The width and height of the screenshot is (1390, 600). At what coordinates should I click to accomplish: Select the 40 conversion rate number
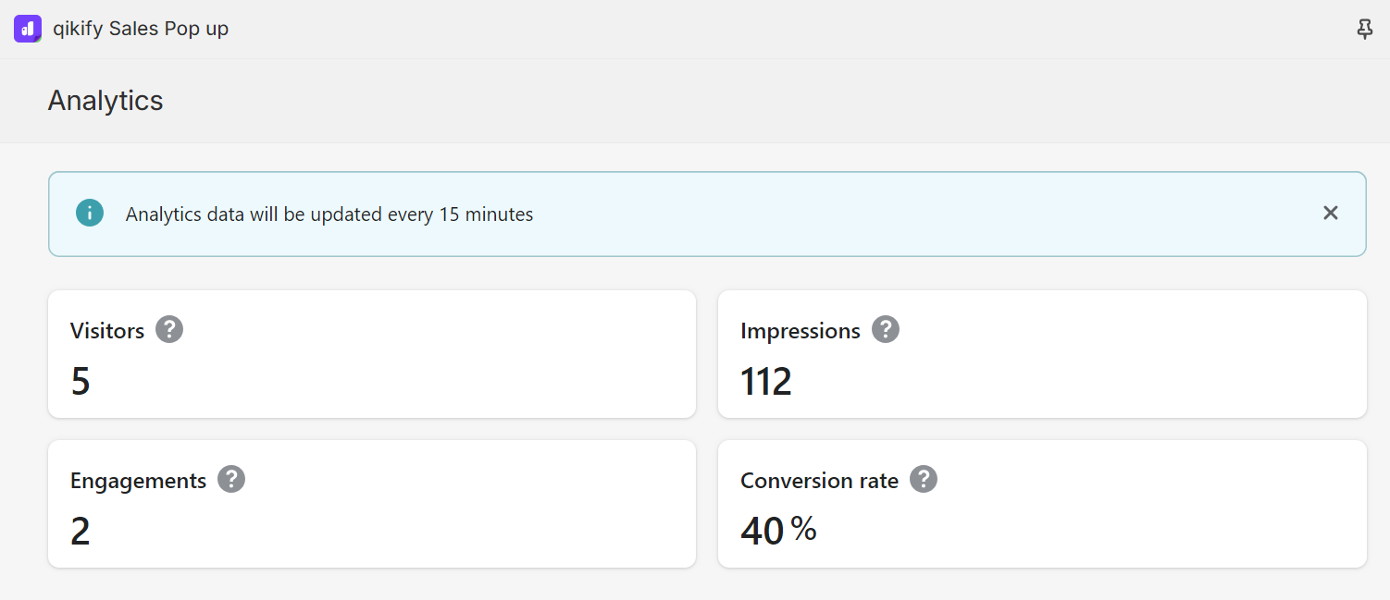(x=763, y=532)
